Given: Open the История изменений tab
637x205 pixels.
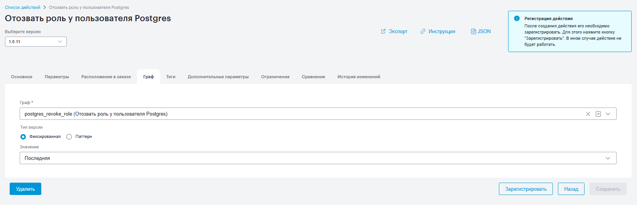Looking at the screenshot, I should click(x=359, y=77).
